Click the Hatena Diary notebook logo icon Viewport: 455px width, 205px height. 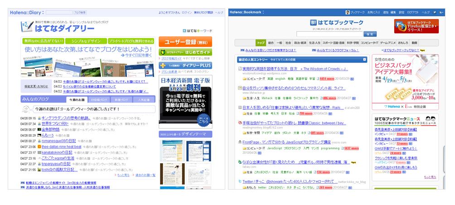click(27, 27)
